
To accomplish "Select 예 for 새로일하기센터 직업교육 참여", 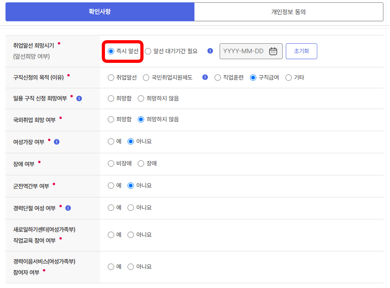I will (111, 234).
